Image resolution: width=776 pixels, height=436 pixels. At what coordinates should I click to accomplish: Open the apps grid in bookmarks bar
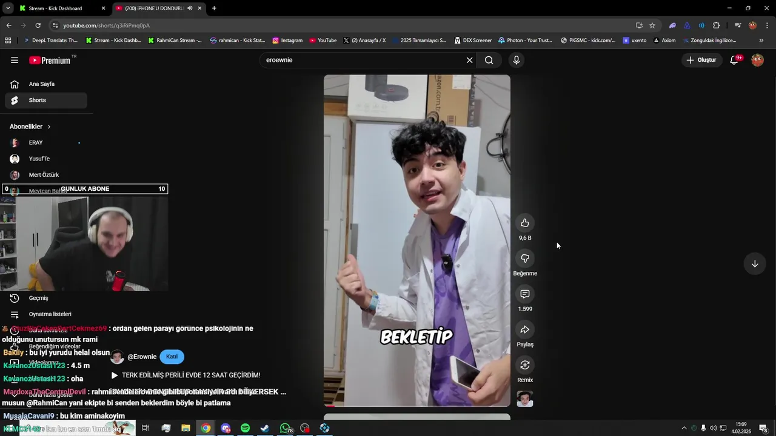tap(8, 41)
